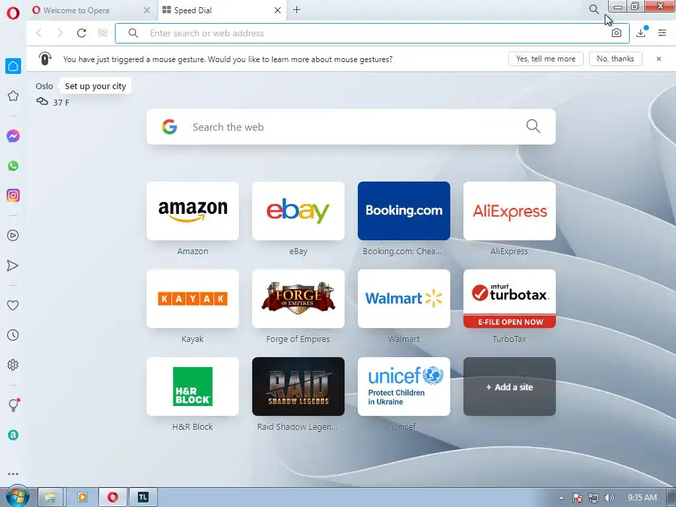The image size is (676, 507).
Task: Open the Kayak speed dial tile
Action: click(193, 299)
